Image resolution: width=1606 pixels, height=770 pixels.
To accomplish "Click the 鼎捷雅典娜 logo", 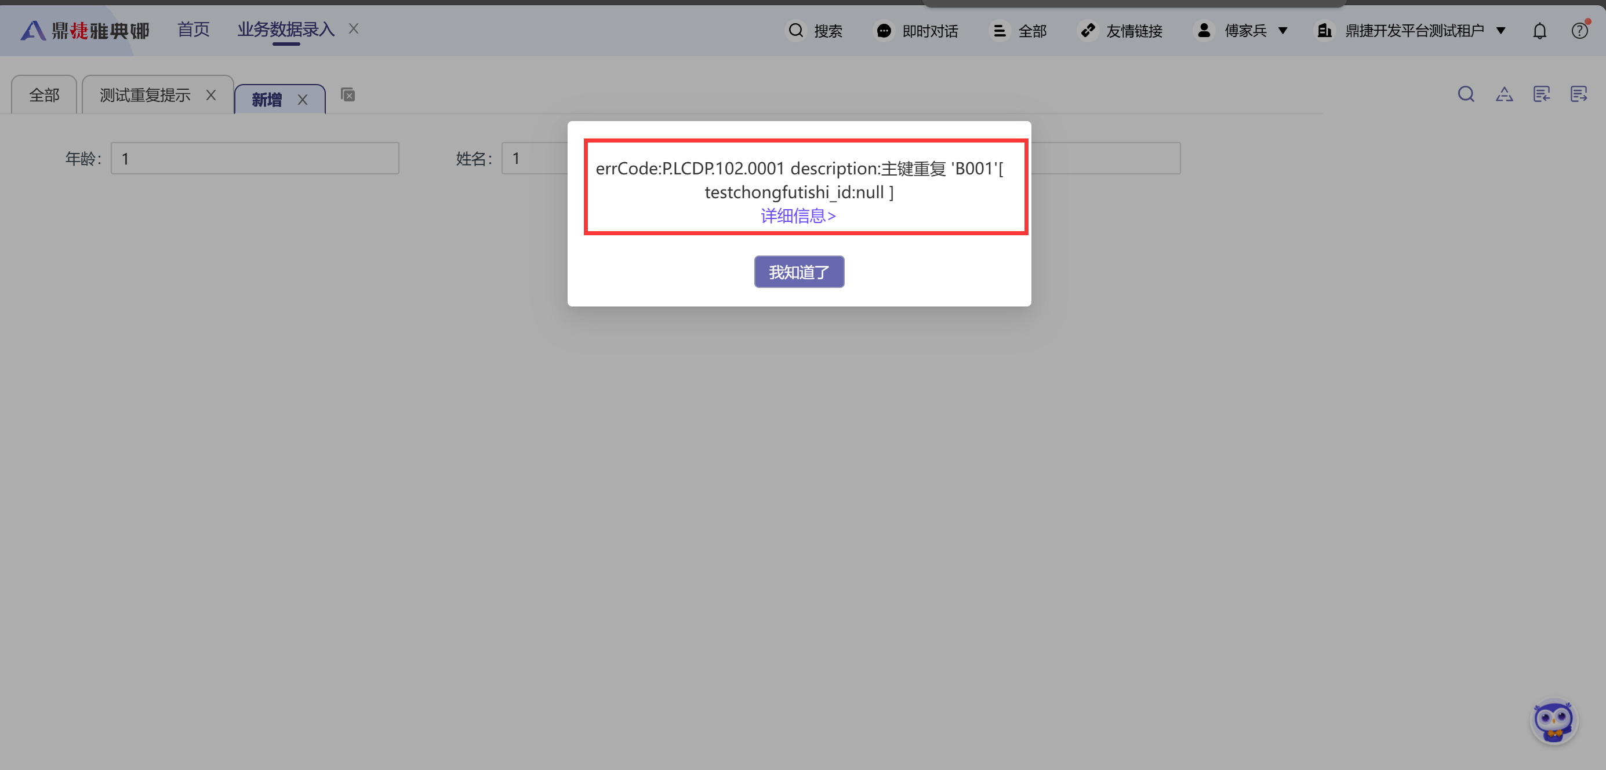I will [x=85, y=30].
